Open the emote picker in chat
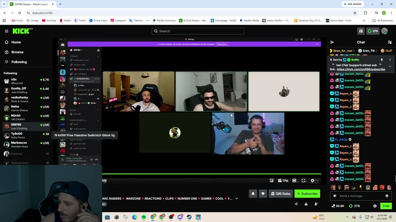 [387, 196]
